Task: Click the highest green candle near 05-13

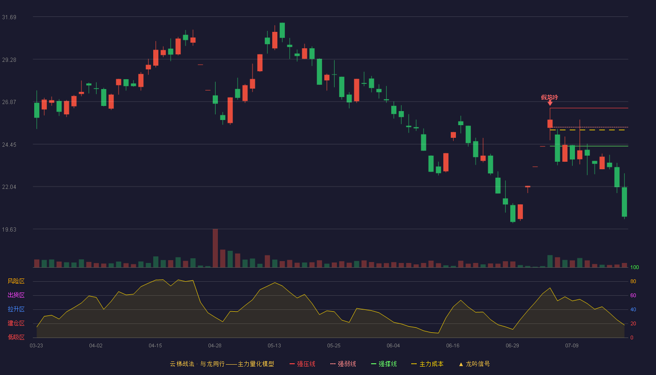Action: 282,30
